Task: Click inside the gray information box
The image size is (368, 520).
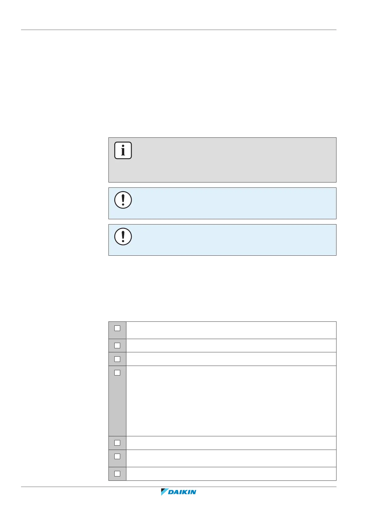Action: pyautogui.click(x=232, y=160)
